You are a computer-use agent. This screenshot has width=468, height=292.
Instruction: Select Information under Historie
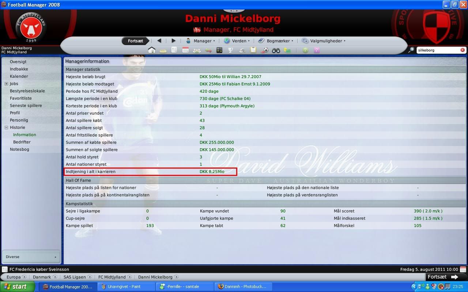pos(24,135)
